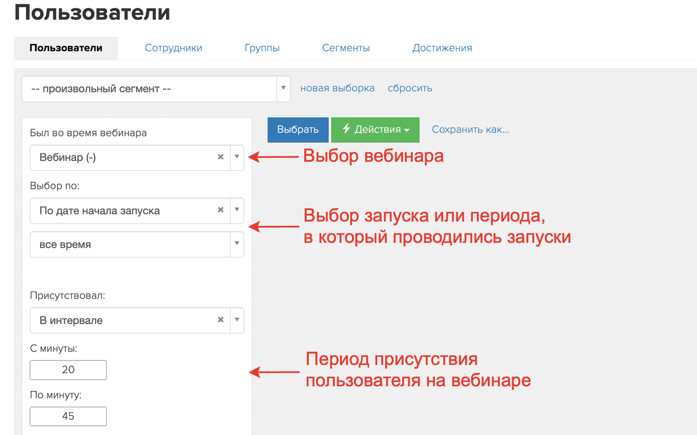Click the "Сохранить как..." link
The height and width of the screenshot is (435, 697).
470,130
